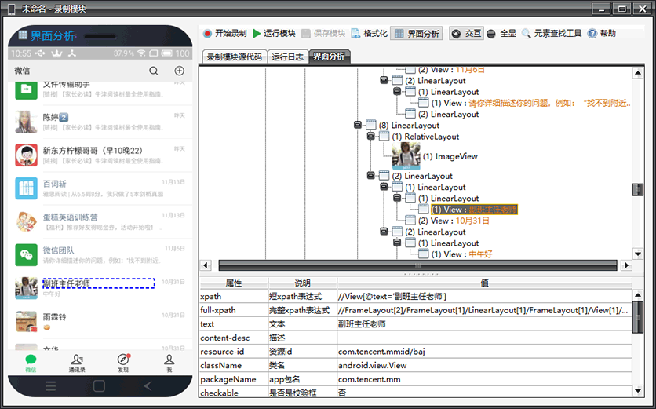656x409 pixels.
Task: Select the (8) LinearLayout tree node
Action: 409,125
